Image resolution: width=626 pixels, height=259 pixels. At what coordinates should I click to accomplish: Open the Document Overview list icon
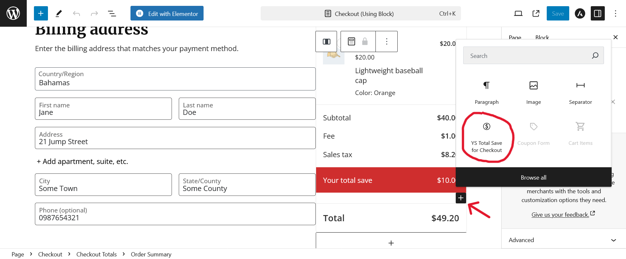tap(112, 13)
